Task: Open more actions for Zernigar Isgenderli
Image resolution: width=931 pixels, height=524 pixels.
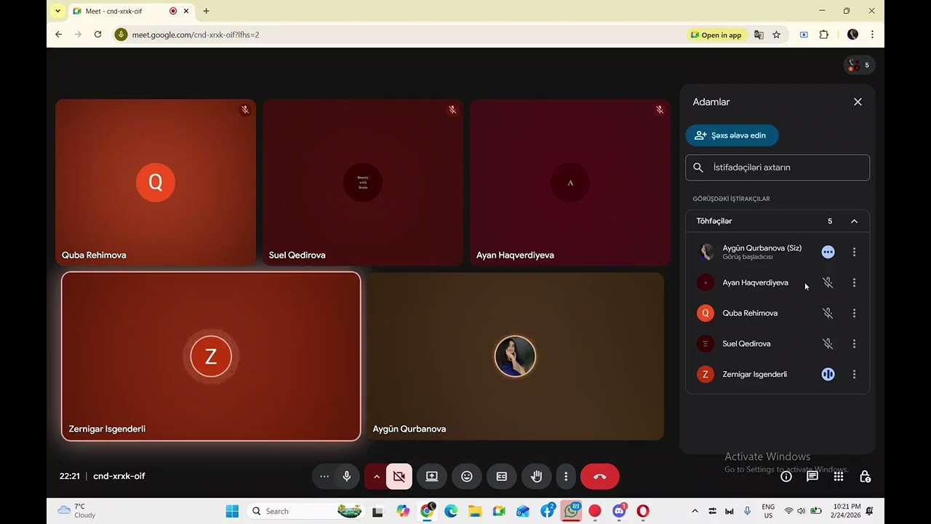Action: click(854, 374)
